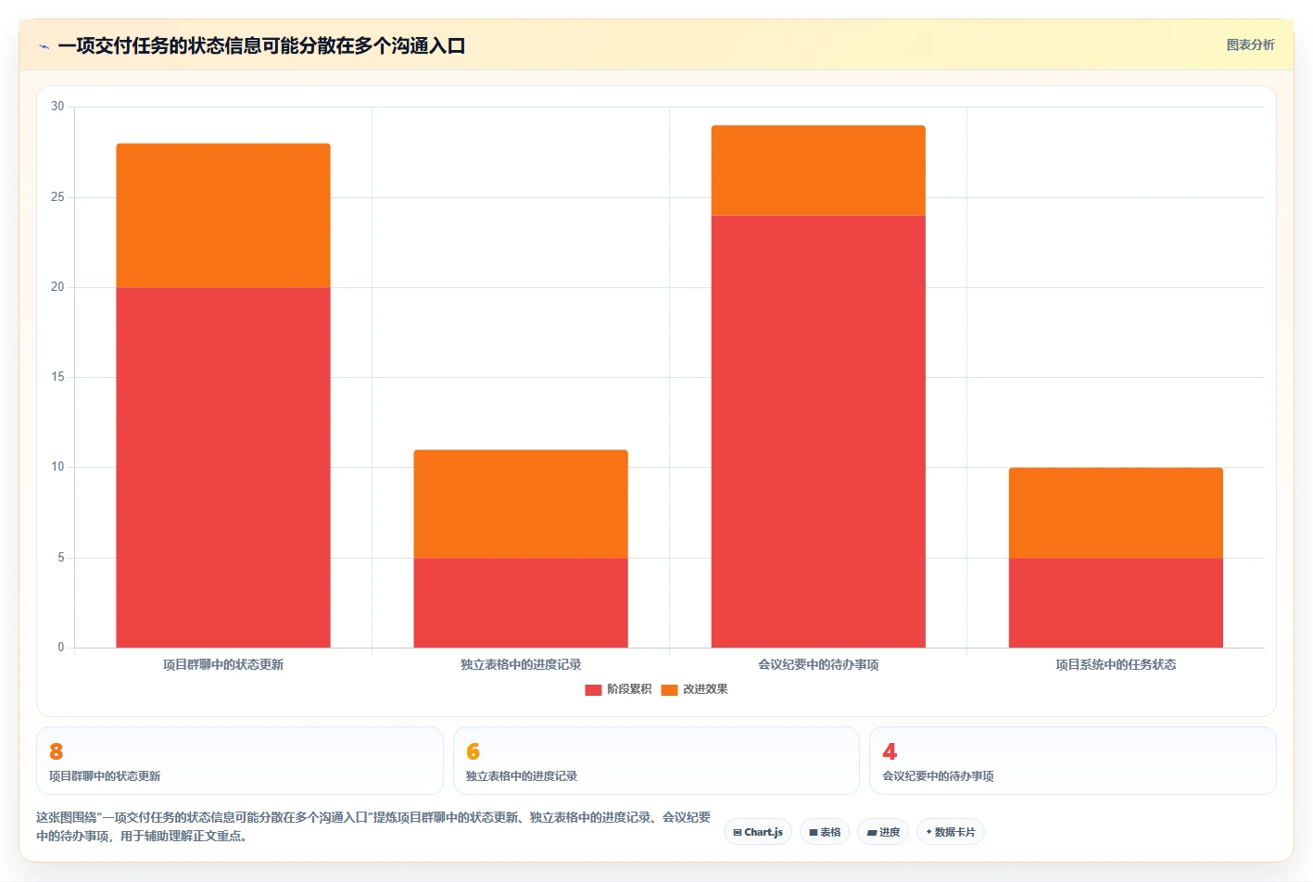Click the orange bar segment for 项目系统中的任务状态

click(1116, 513)
